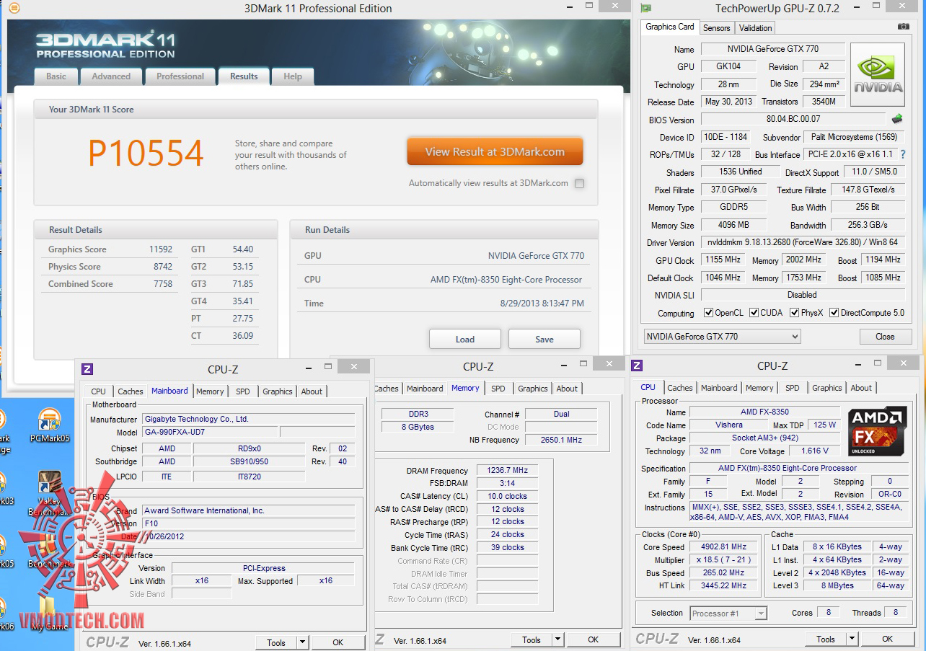Viewport: 926px width, 651px height.
Task: Toggle the DirectCompute 5.0 checkbox
Action: tap(834, 313)
